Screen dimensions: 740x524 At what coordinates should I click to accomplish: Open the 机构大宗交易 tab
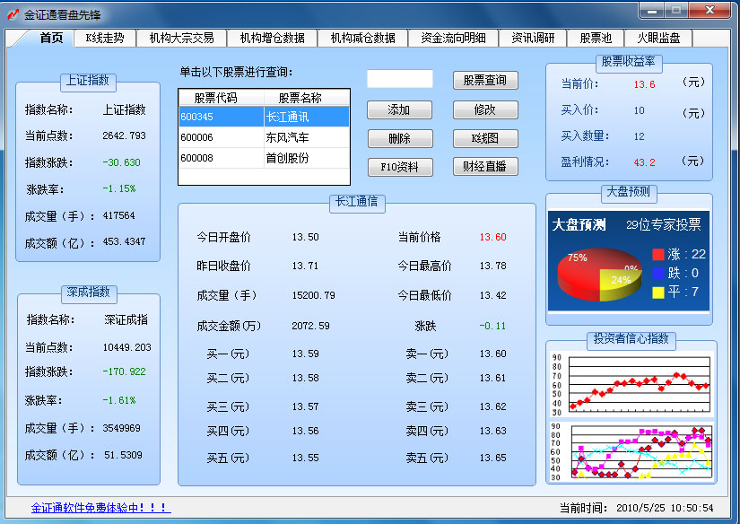pos(181,38)
